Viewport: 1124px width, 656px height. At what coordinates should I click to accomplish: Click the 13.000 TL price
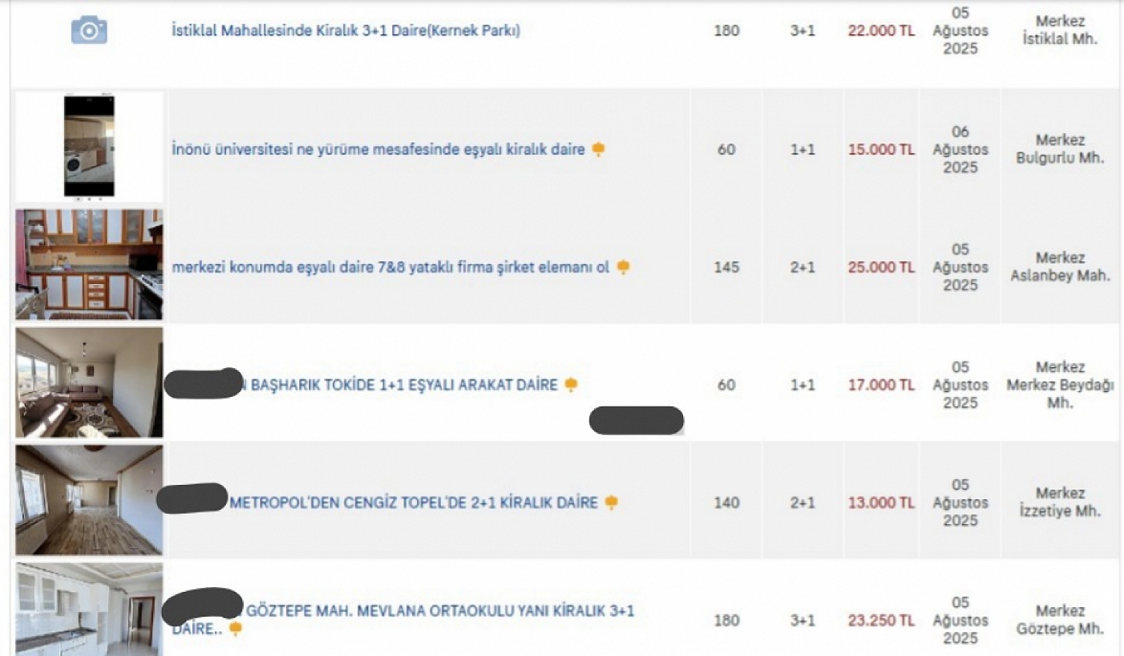pos(881,502)
